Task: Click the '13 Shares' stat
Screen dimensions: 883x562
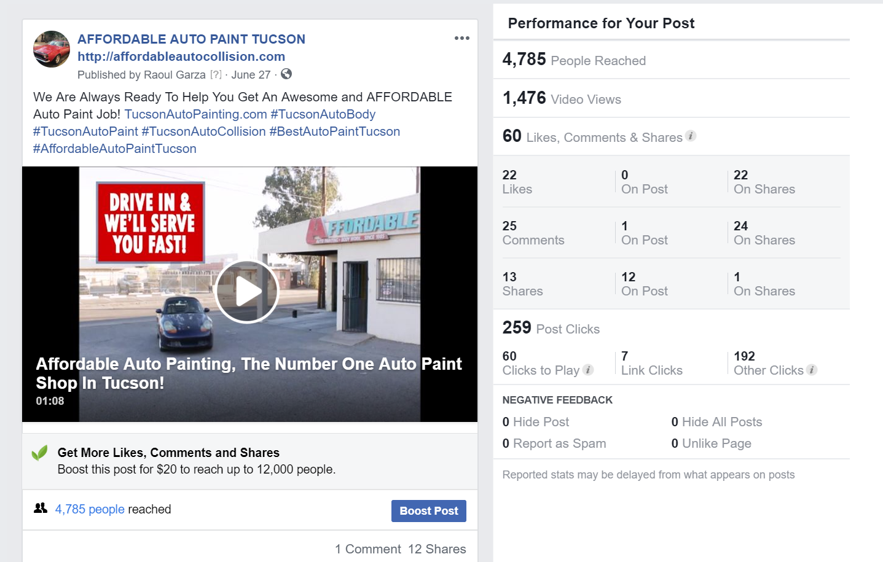Action: [523, 284]
